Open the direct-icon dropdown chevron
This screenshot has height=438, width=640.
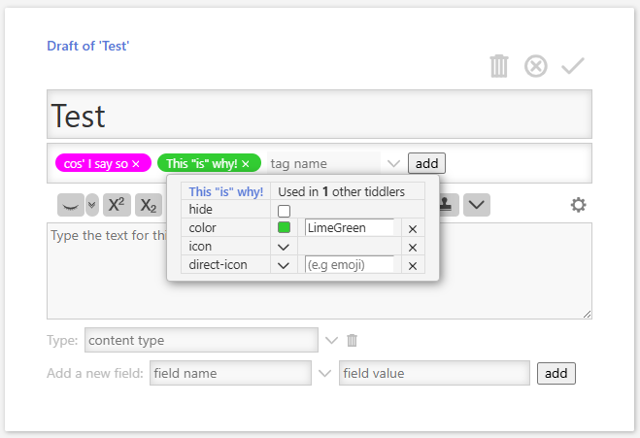pyautogui.click(x=284, y=265)
